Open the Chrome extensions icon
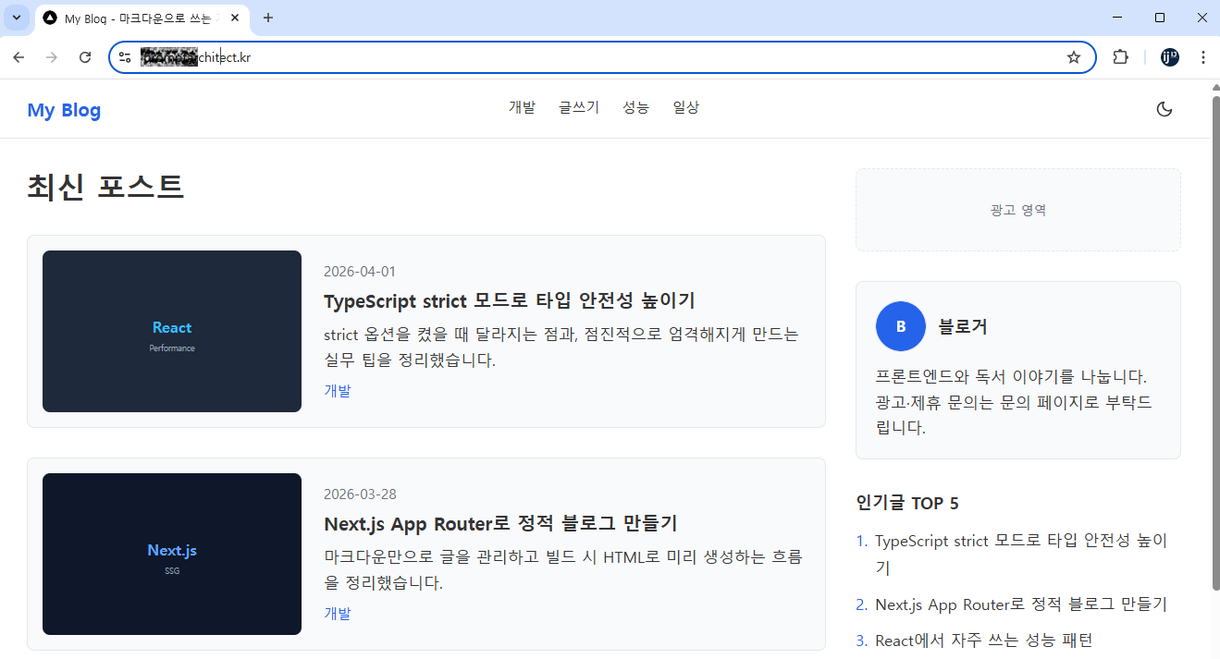1220x659 pixels. [x=1120, y=56]
